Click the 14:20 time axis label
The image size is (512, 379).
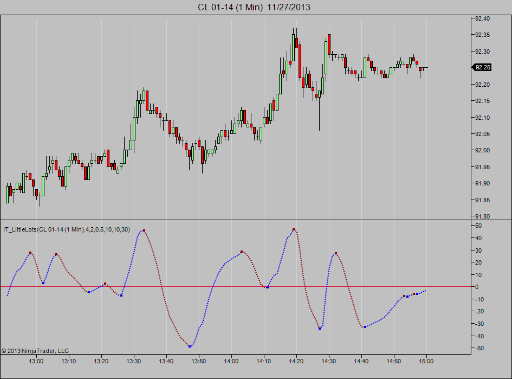pyautogui.click(x=296, y=361)
